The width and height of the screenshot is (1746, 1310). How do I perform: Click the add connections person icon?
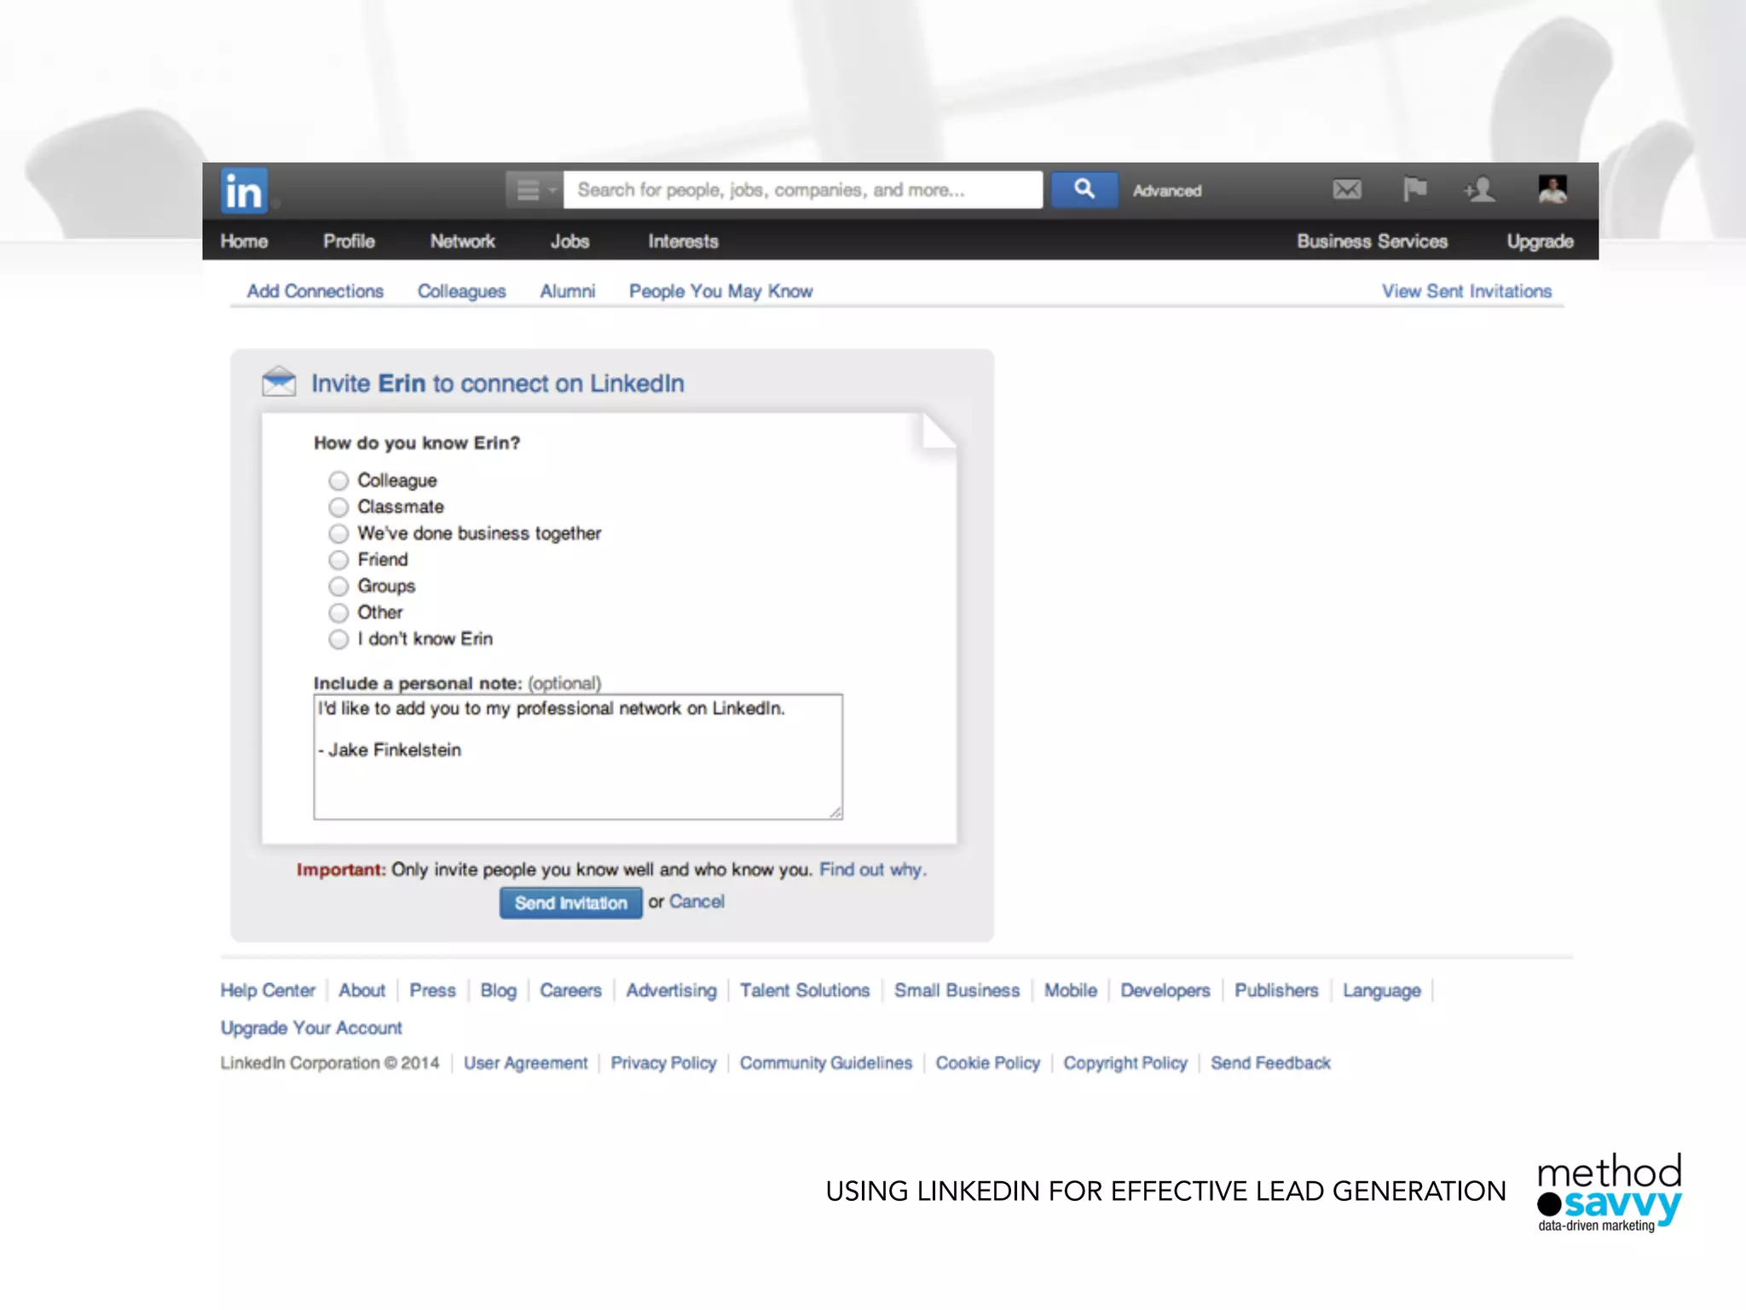pyautogui.click(x=1480, y=189)
